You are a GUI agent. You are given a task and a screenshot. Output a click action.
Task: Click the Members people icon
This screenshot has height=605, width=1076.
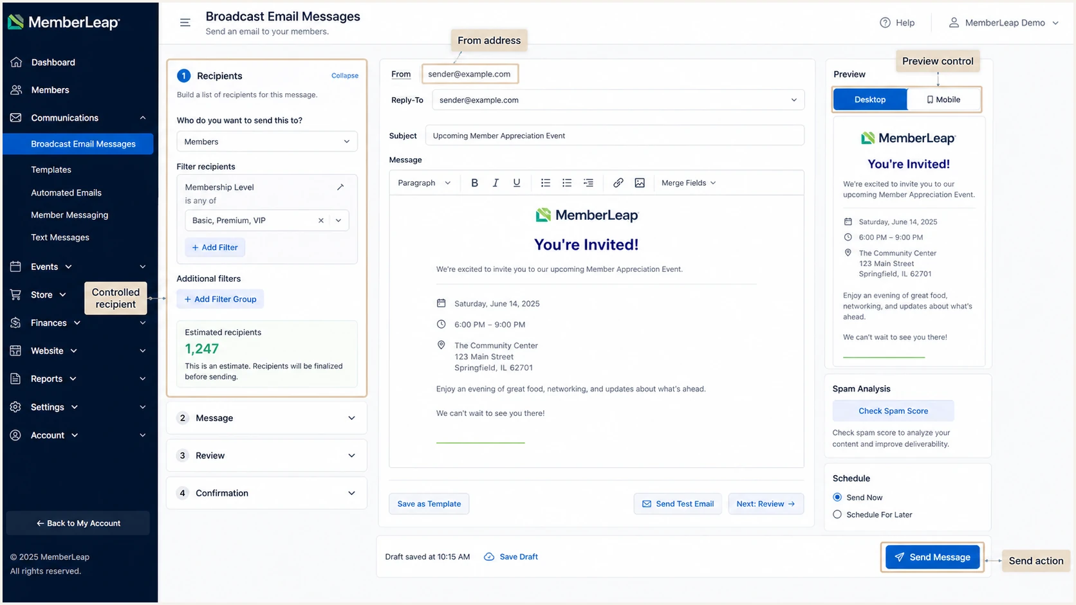click(16, 90)
